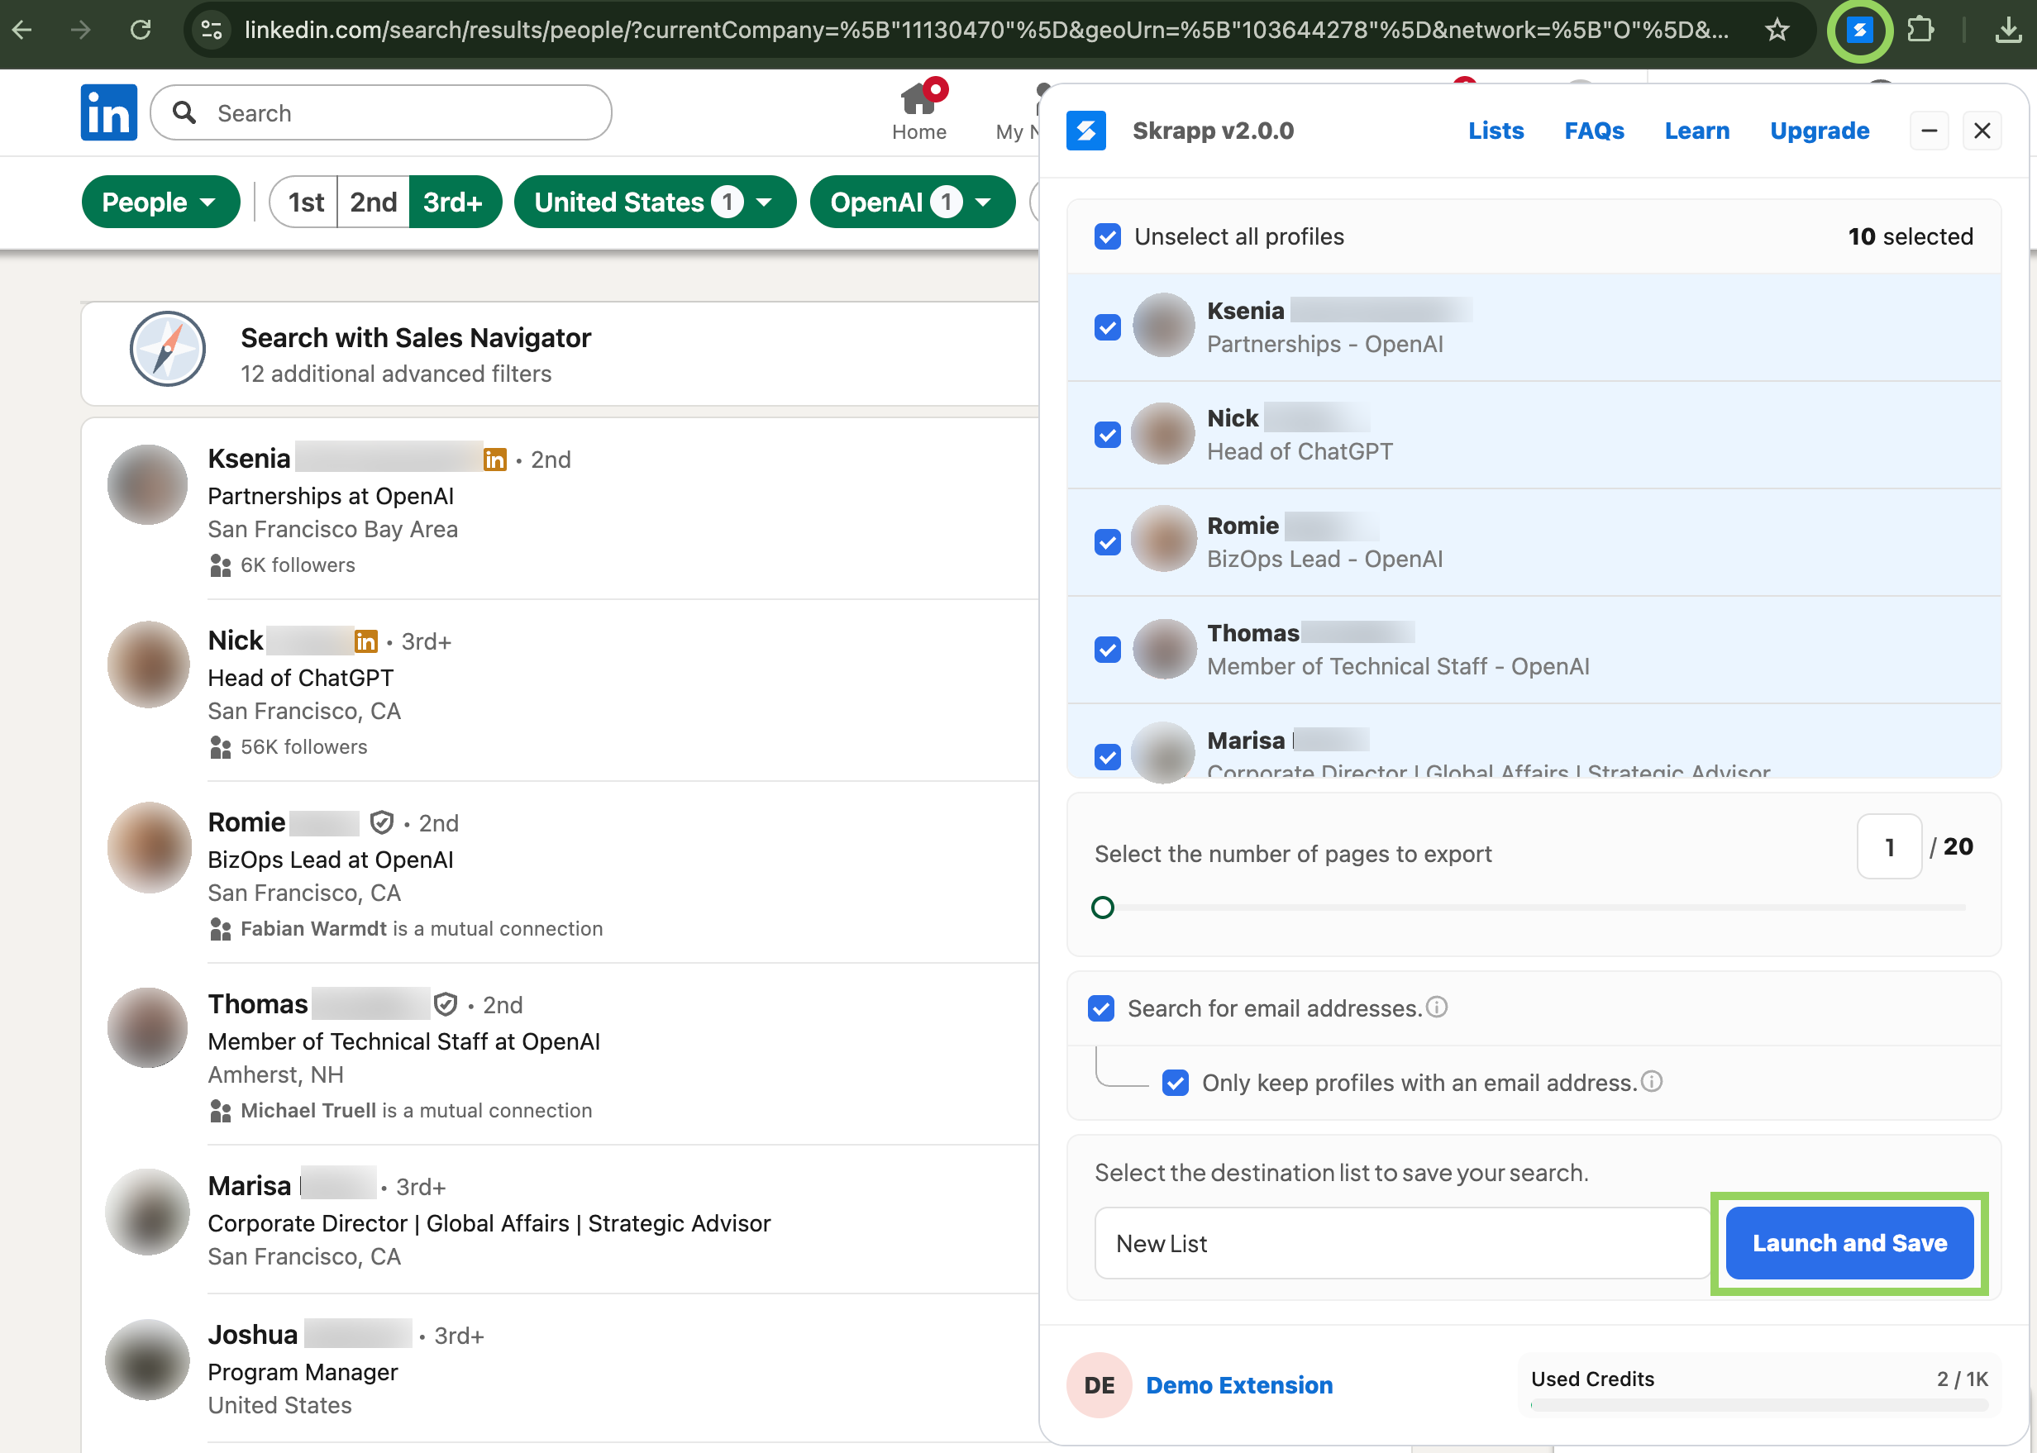Viewport: 2037px width, 1453px height.
Task: Open the Lists tab in Skrapp
Action: click(1496, 131)
